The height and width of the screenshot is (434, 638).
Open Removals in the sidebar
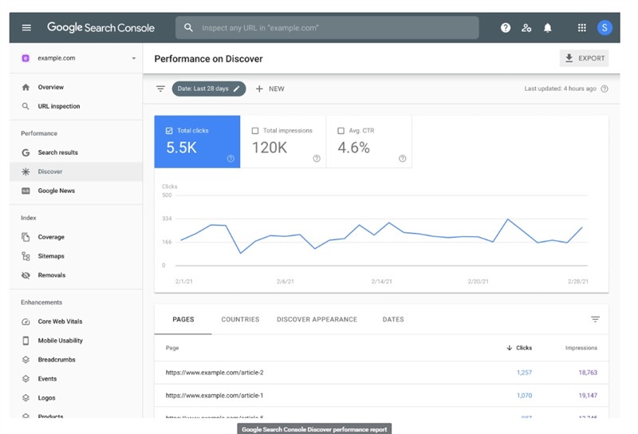pyautogui.click(x=76, y=275)
